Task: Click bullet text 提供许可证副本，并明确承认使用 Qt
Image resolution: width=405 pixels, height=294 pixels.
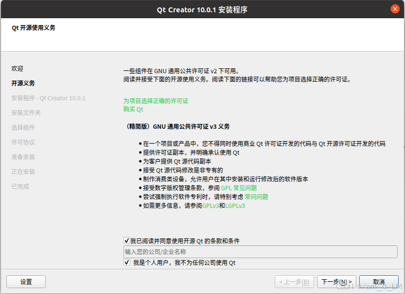Action: 191,153
